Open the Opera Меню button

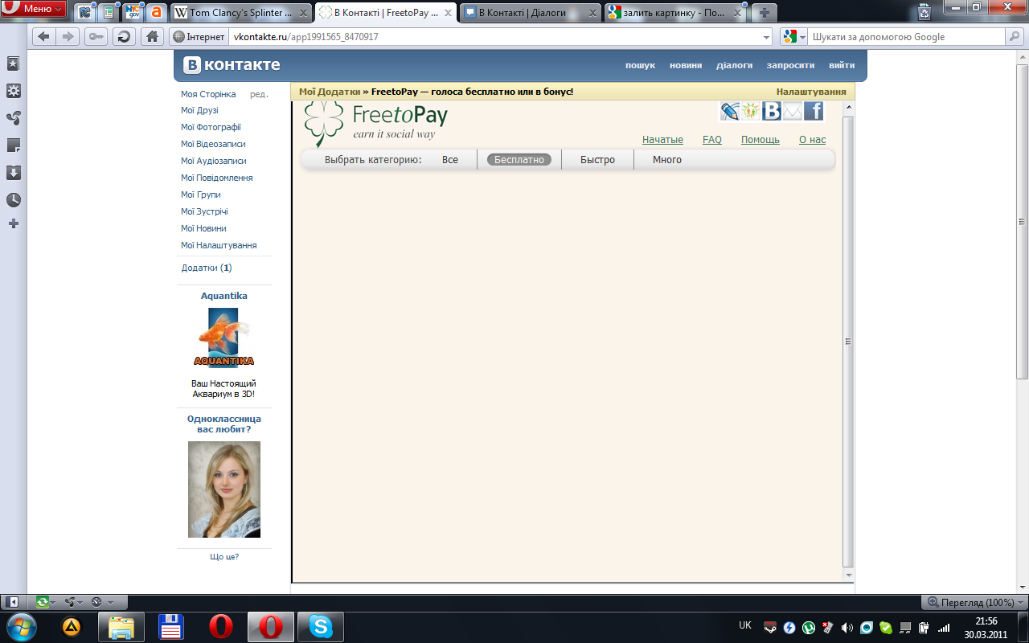click(34, 9)
